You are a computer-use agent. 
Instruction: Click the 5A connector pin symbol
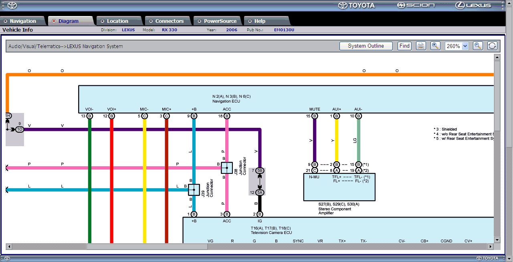(260, 193)
